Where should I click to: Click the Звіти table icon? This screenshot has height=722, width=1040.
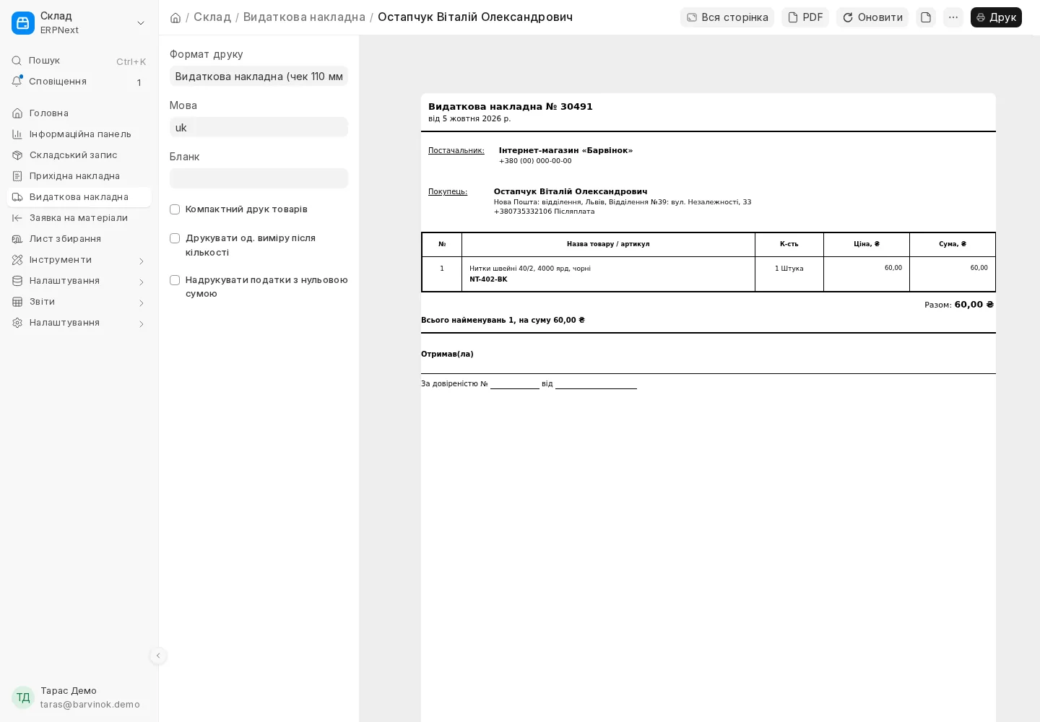tap(17, 302)
